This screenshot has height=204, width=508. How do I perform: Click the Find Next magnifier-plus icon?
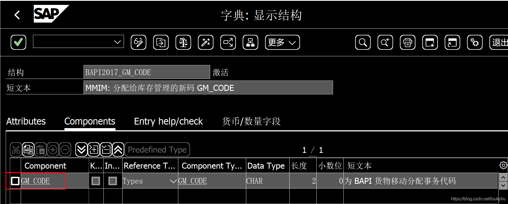point(385,42)
